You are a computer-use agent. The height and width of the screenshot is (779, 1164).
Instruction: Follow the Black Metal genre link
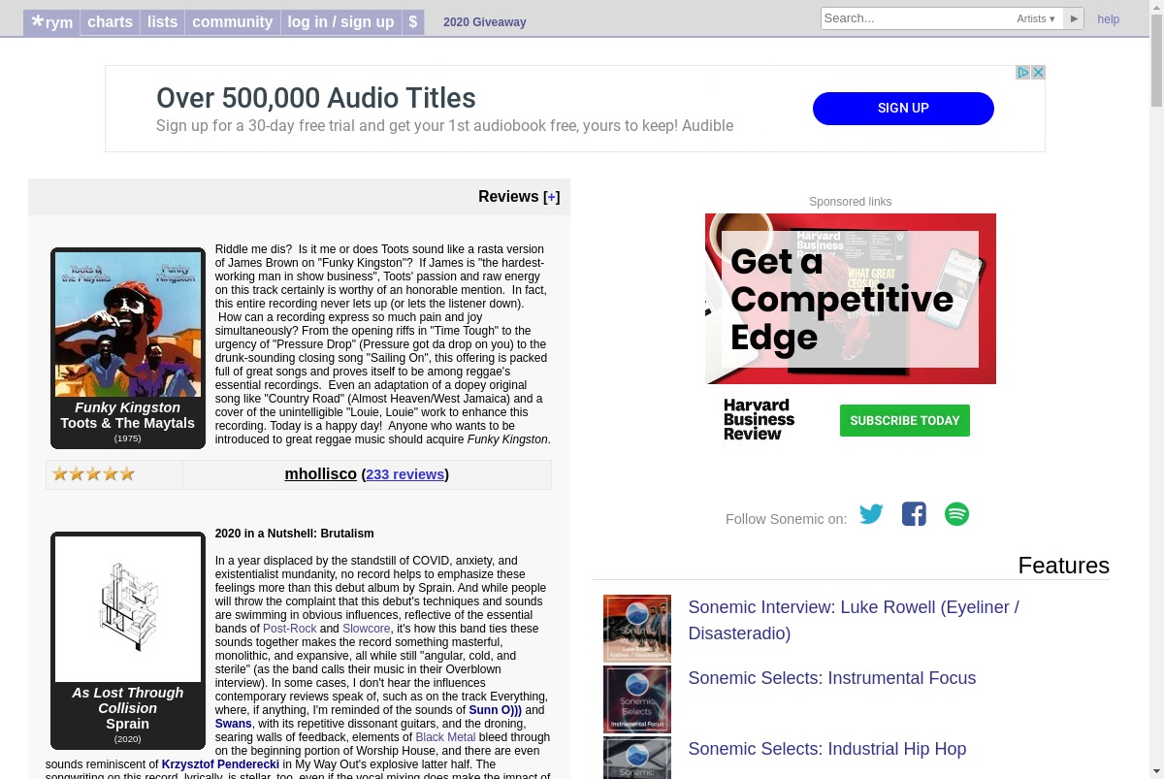point(445,737)
